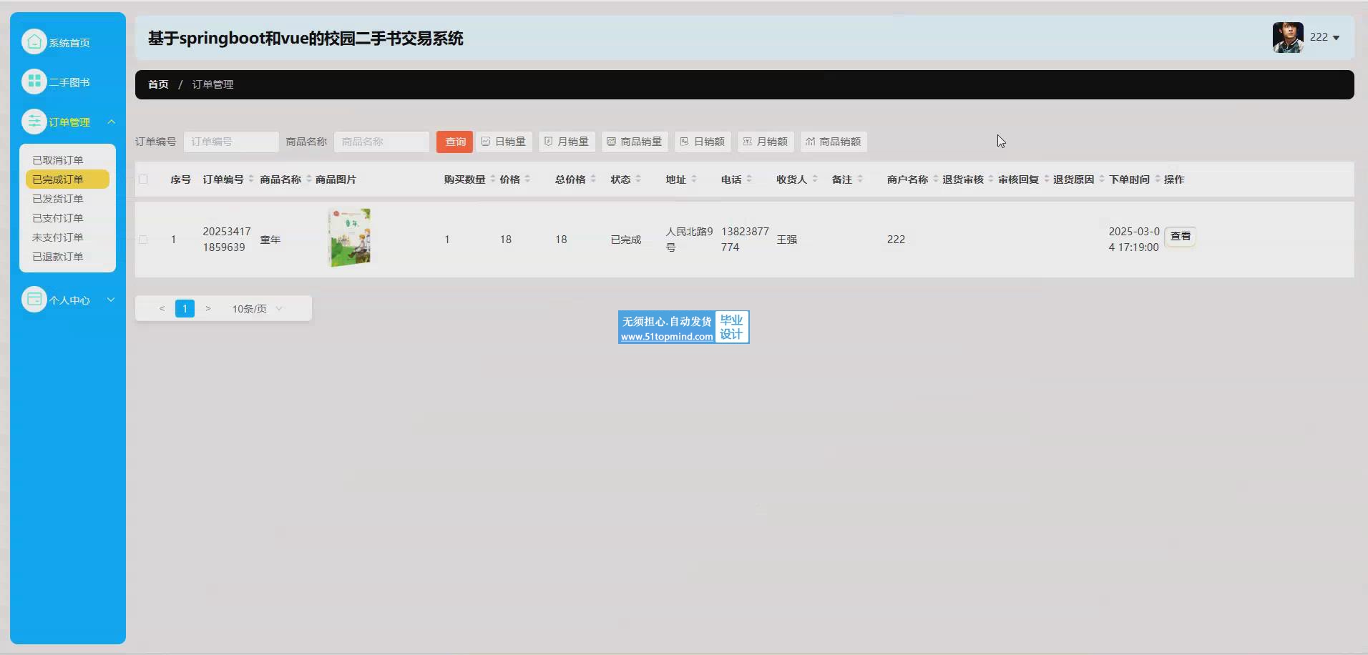Toggle the select-all checkbox in table header

point(144,179)
